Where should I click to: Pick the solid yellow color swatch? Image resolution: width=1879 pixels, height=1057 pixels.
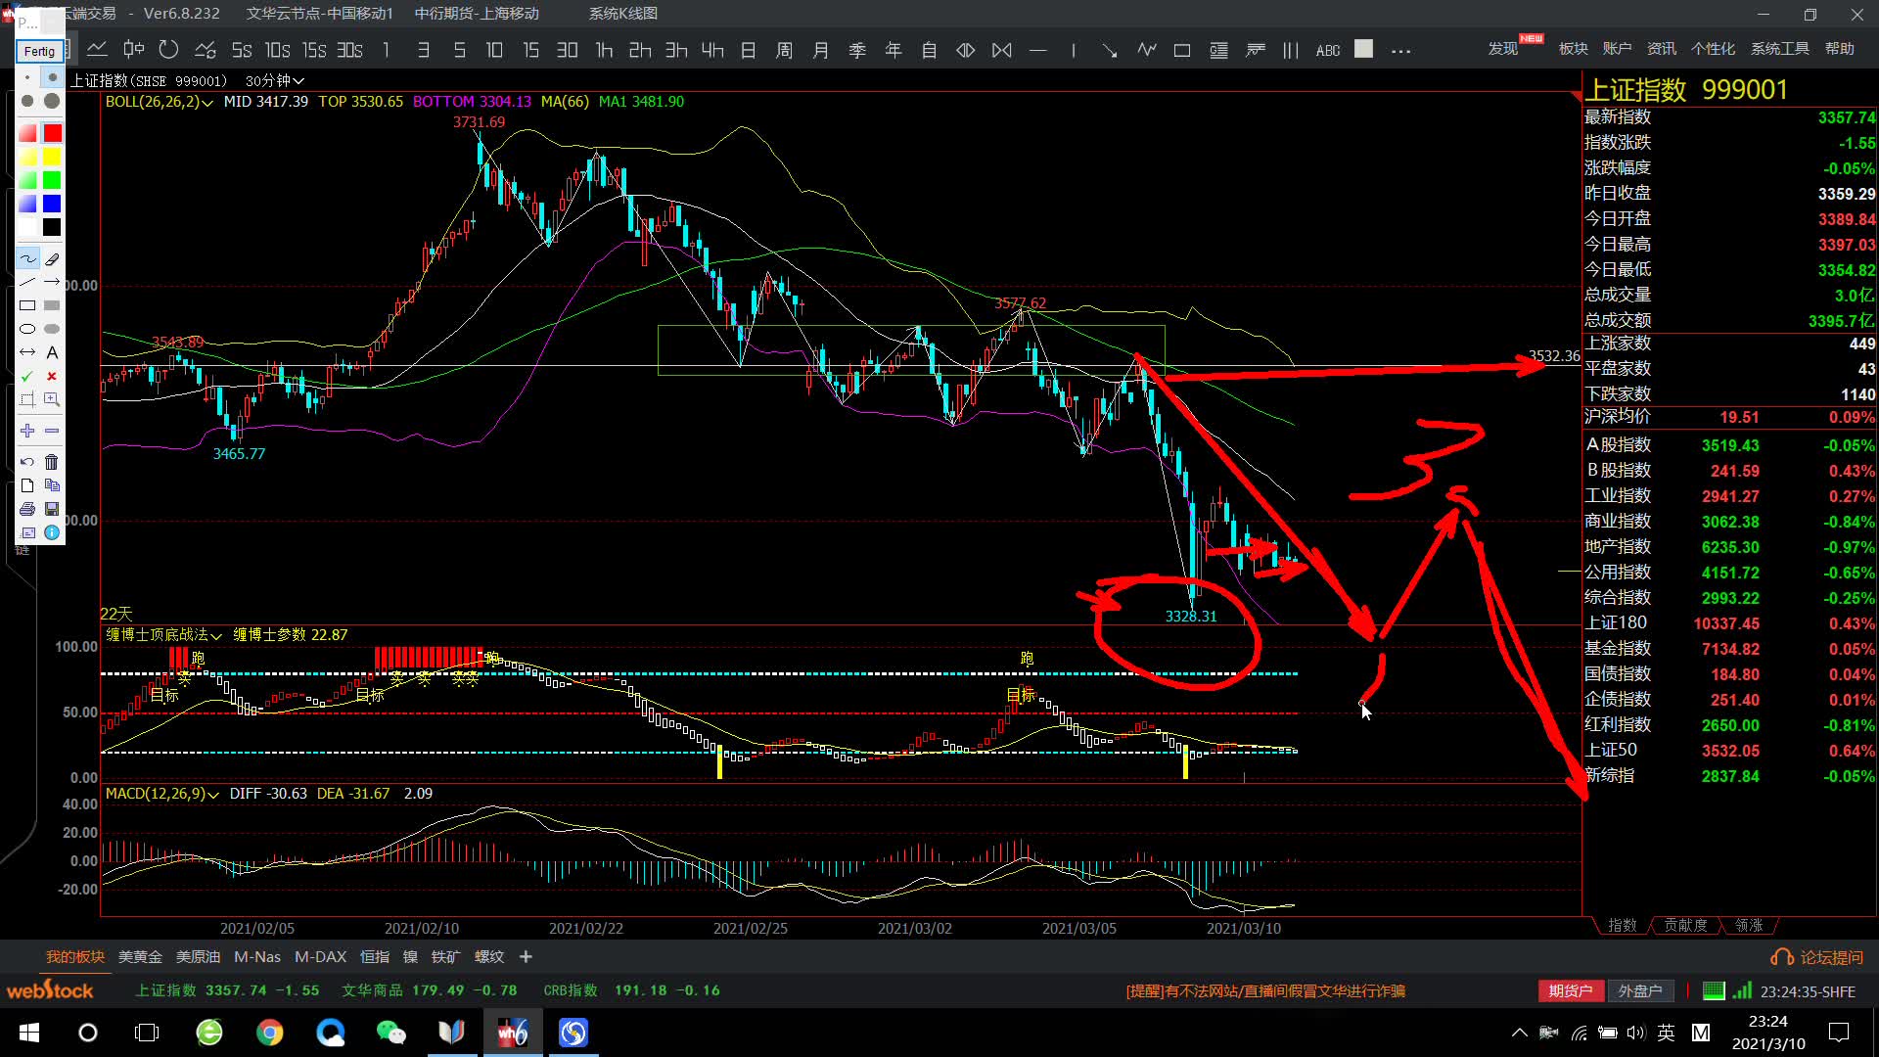(x=52, y=157)
